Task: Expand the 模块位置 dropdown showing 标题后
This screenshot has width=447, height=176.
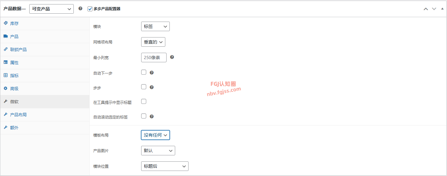Action: [165, 166]
